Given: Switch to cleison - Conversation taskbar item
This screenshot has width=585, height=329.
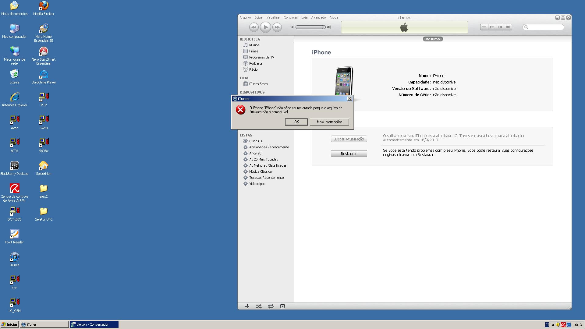Looking at the screenshot, I should pyautogui.click(x=94, y=324).
